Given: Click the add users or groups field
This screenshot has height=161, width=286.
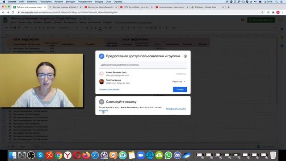Looking at the screenshot, I should 143,65.
